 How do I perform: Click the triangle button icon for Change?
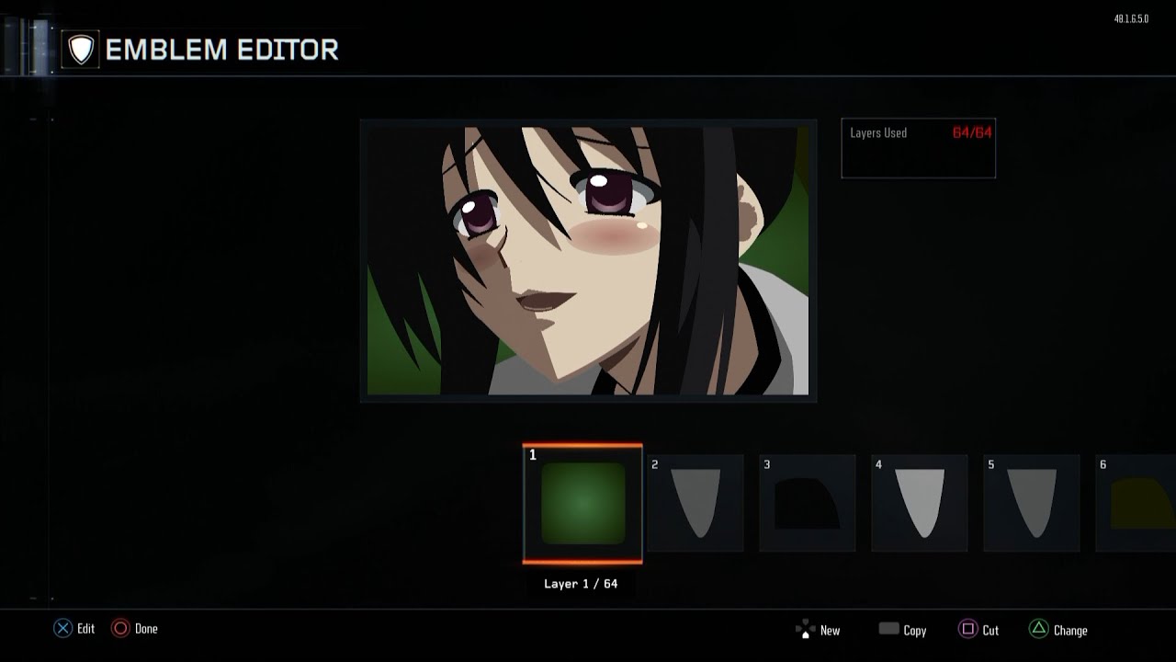coord(1038,630)
